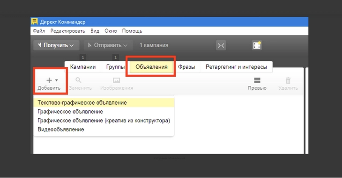Open the Вид menu
Viewport: 342px width, 178px height.
pos(95,31)
